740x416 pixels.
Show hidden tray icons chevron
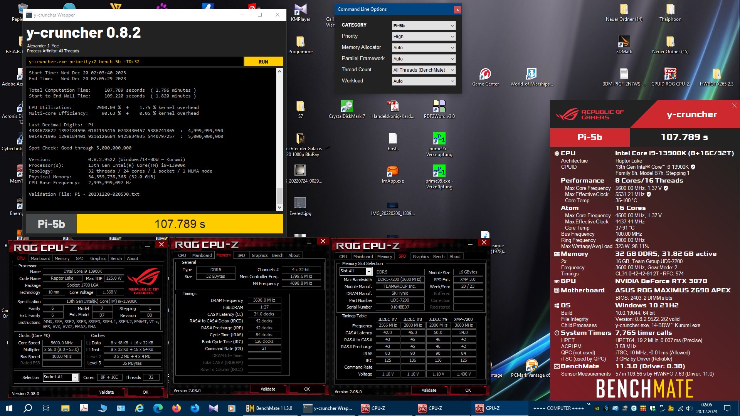589,404
